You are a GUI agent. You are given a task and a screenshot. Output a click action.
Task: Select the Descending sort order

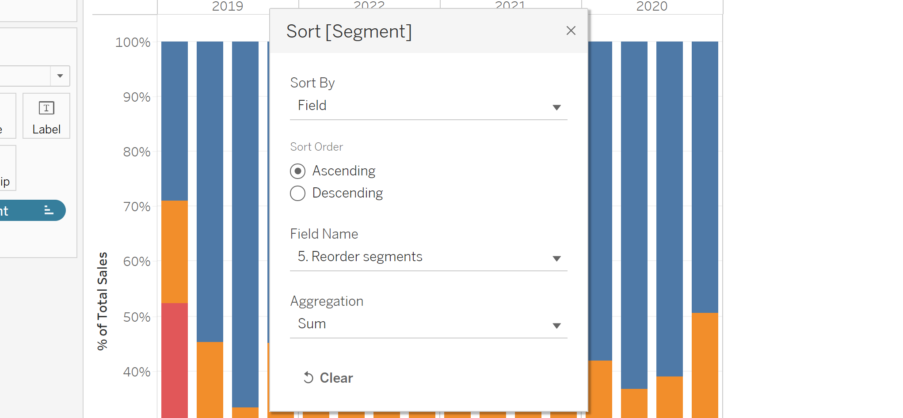(298, 193)
